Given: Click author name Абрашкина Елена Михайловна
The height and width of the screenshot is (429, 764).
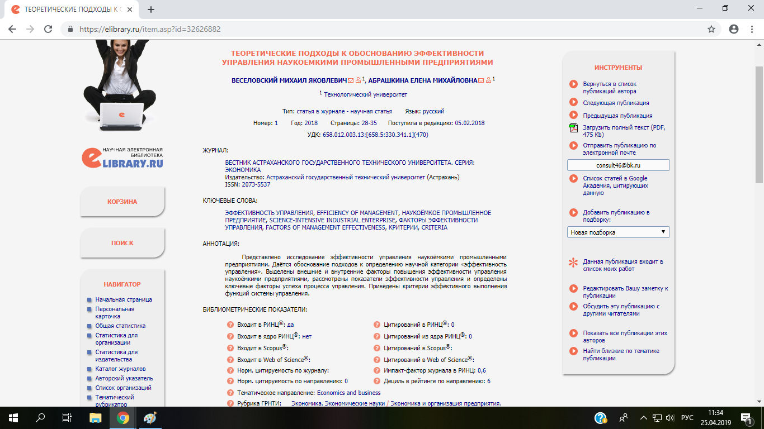Looking at the screenshot, I should [423, 80].
